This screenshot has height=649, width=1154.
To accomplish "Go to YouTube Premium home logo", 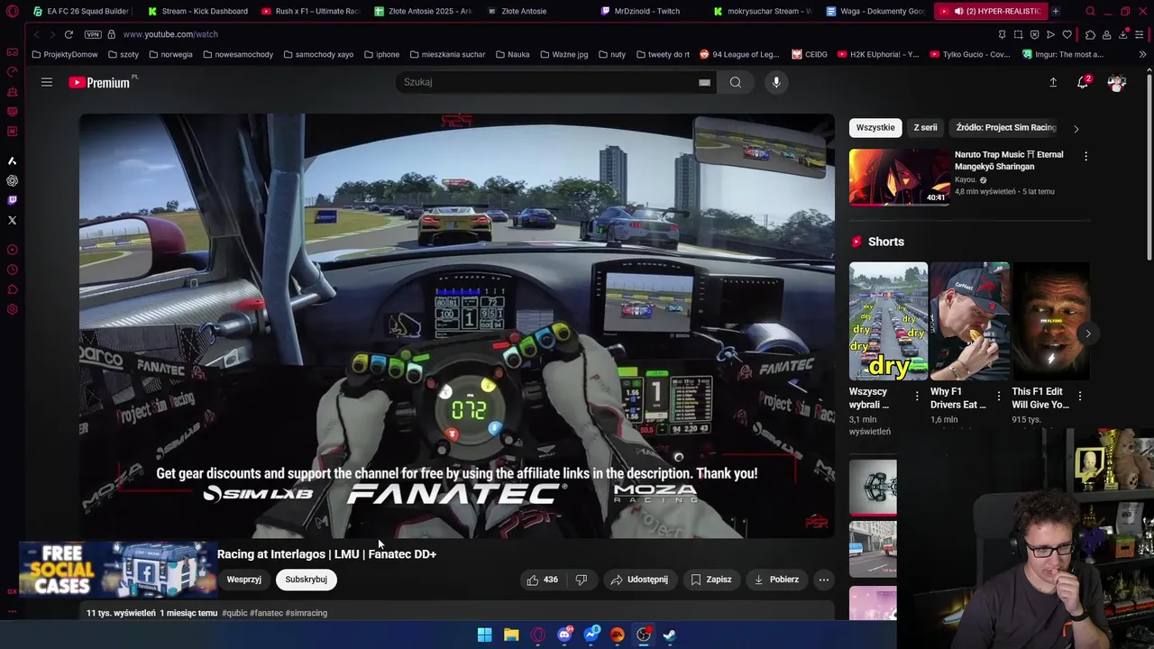I will coord(100,82).
